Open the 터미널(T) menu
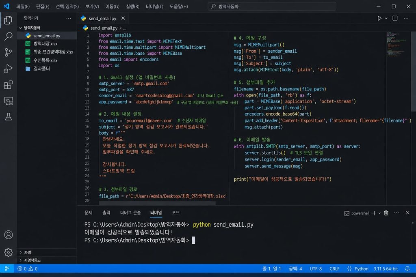Screen dimensions: 416x277 [154, 6]
